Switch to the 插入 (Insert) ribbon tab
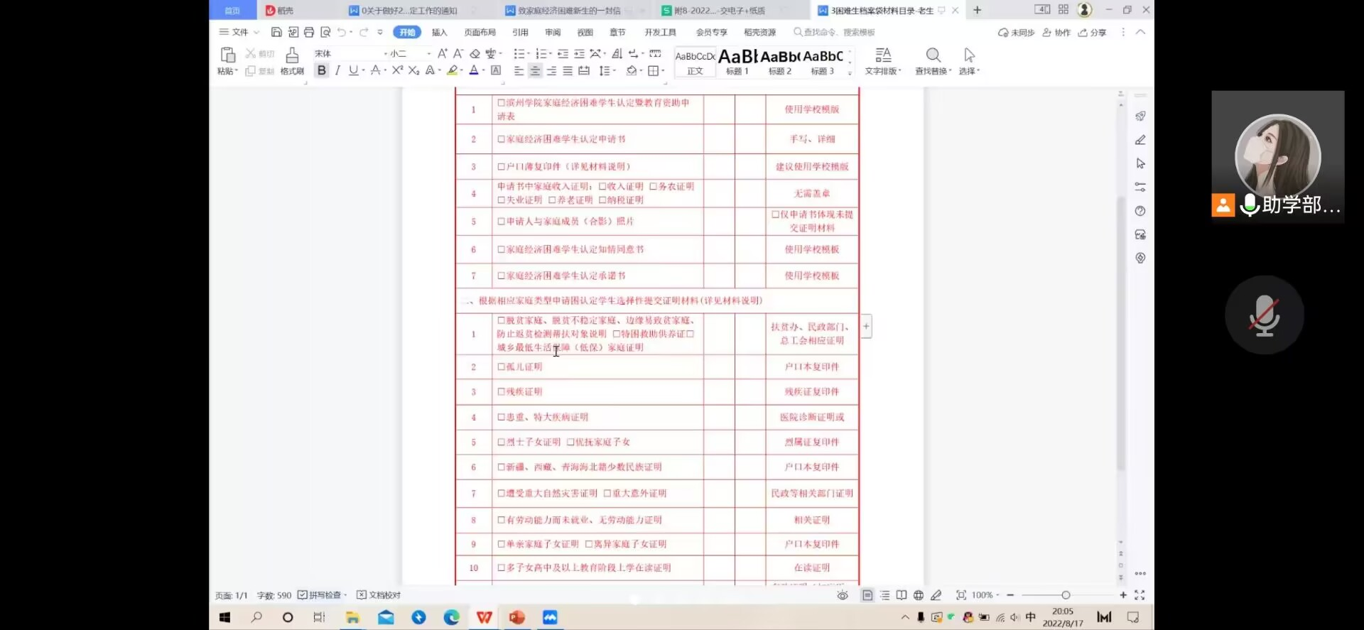 click(x=440, y=32)
